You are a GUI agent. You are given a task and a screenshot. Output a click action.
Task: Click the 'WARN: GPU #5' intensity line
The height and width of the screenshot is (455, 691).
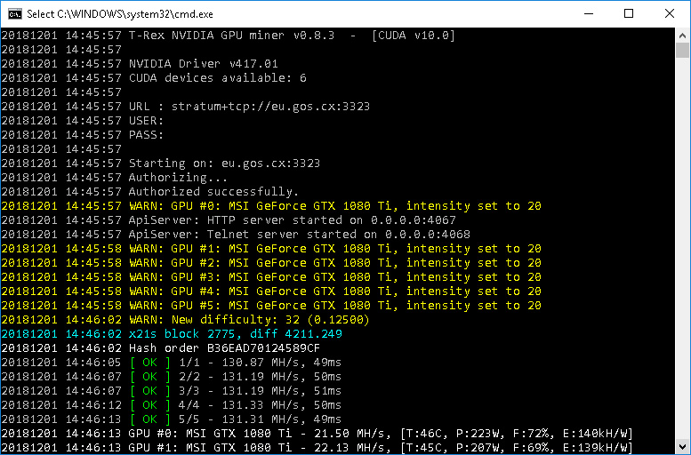pos(271,306)
